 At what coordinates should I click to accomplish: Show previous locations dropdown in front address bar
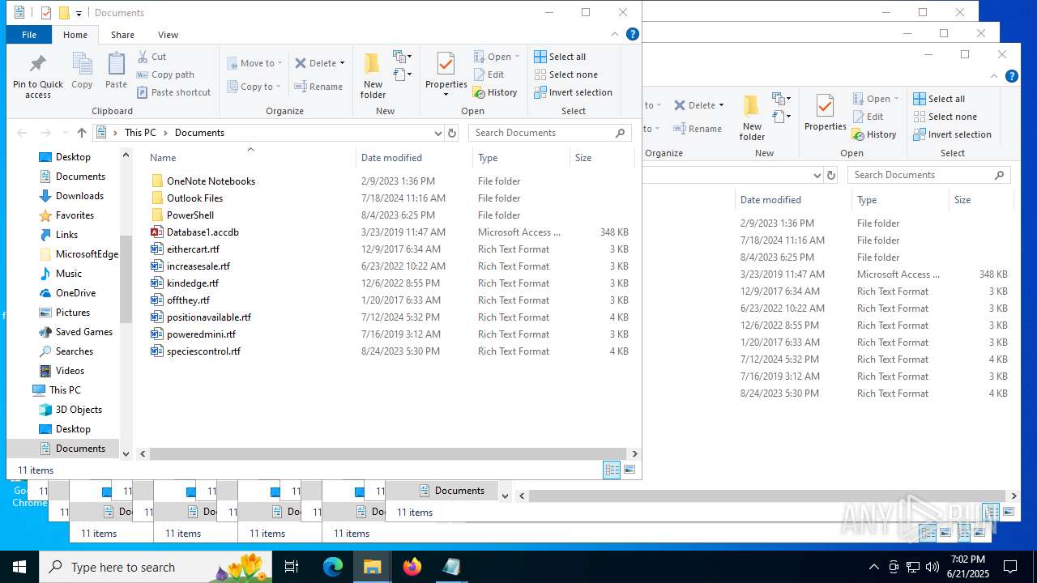[438, 133]
